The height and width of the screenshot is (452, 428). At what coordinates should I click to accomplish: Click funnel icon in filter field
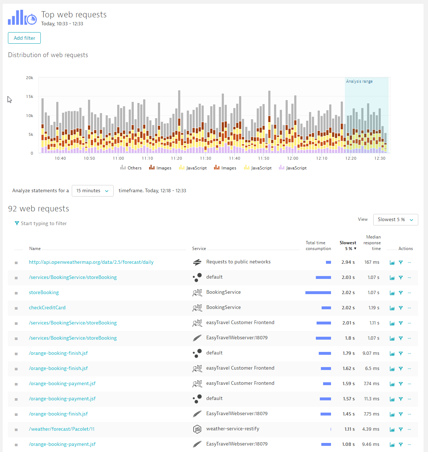17,223
